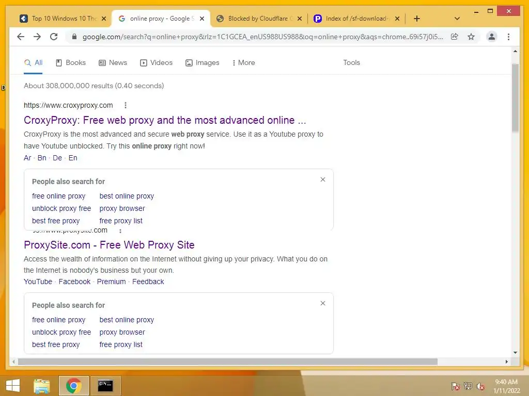Dismiss the first 'People also search for' box
The height and width of the screenshot is (396, 529).
point(323,179)
